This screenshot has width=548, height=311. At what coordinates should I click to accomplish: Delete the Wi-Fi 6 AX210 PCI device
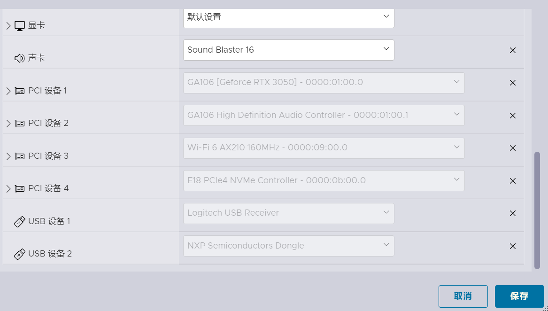[513, 148]
